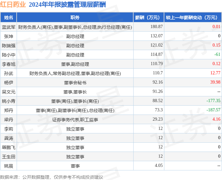Image resolution: width=222 pixels, height=180 pixels.
Task: Click salary value 29.23
Action: click(158, 119)
